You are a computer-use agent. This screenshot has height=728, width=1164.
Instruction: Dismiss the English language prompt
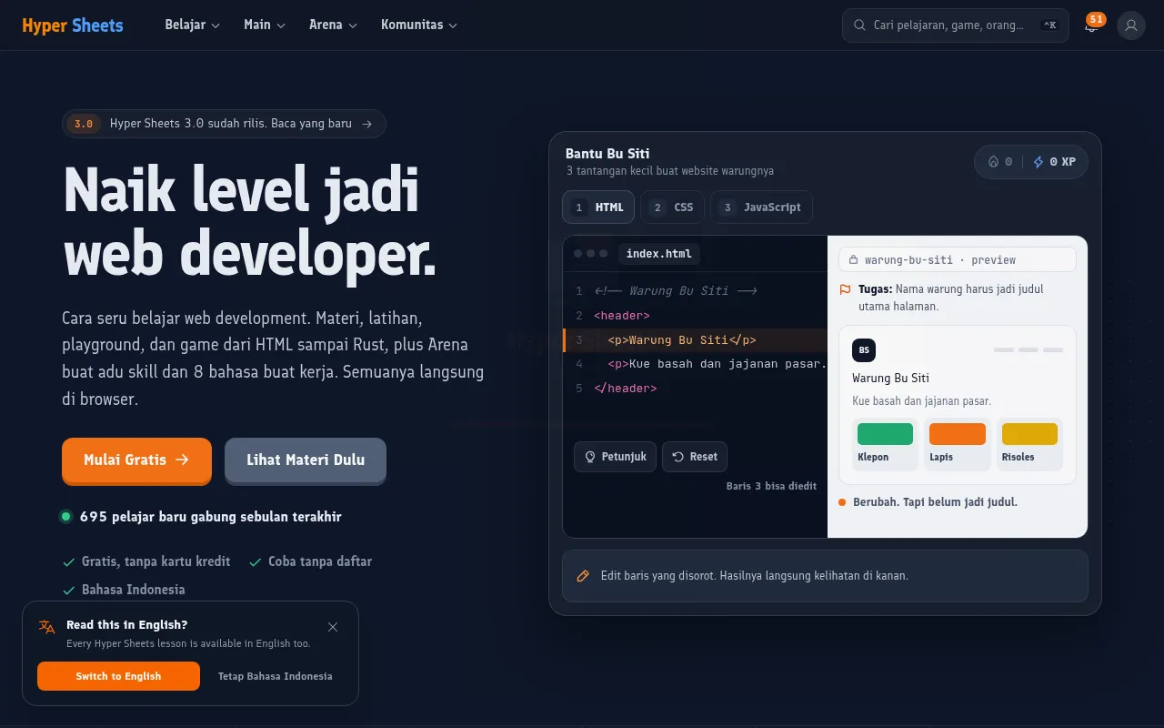333,627
